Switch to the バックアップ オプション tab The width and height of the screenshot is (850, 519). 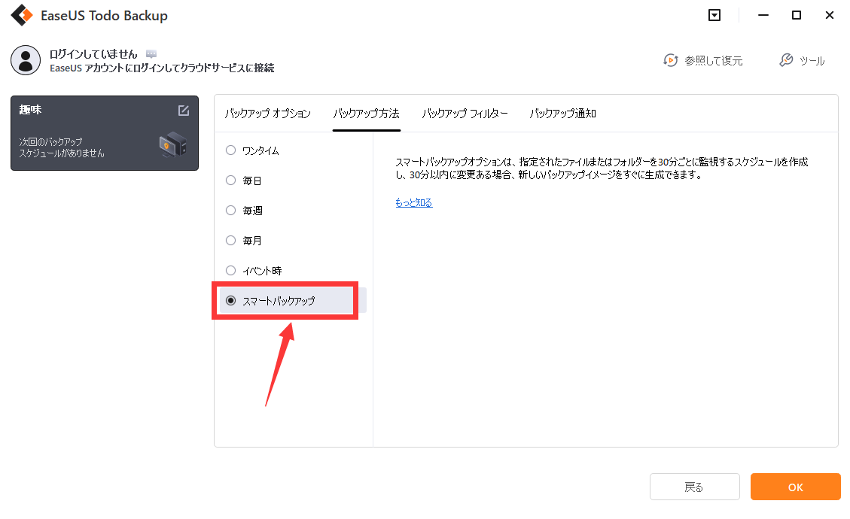pos(267,114)
